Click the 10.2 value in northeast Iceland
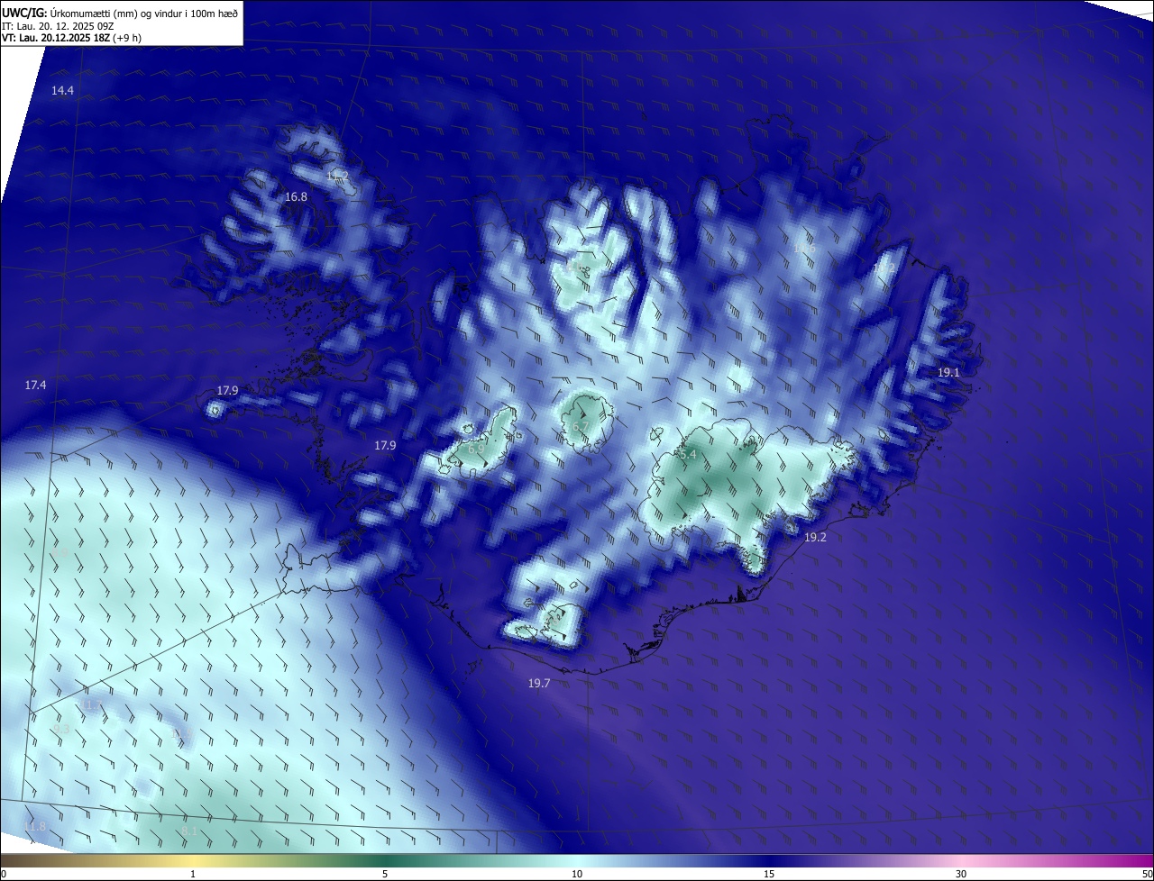This screenshot has height=881, width=1154. click(x=885, y=268)
